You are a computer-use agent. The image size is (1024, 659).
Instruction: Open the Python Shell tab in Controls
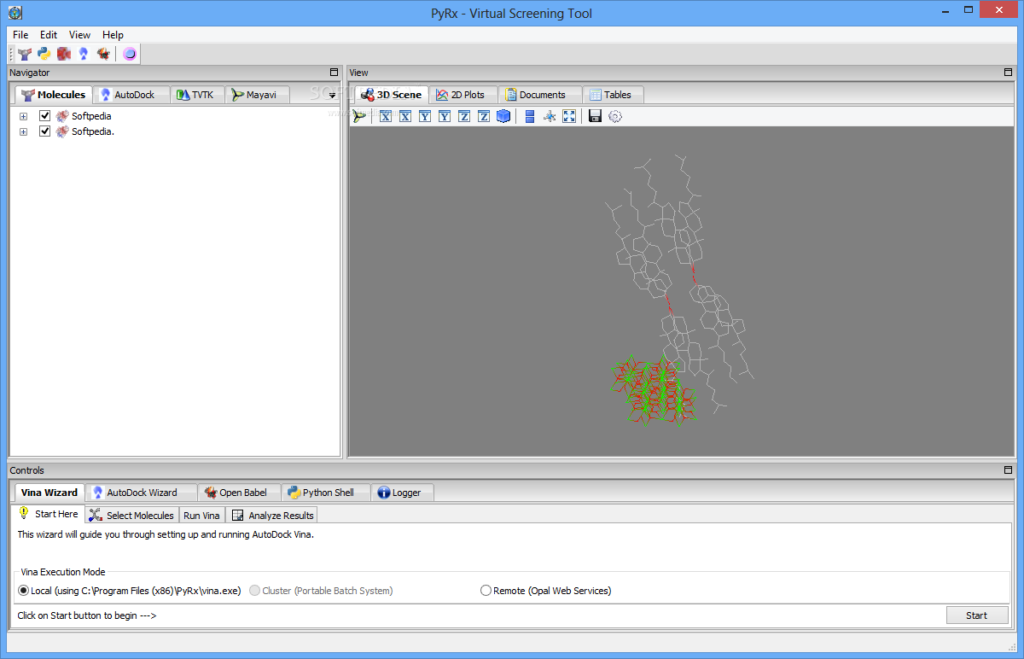tap(325, 492)
